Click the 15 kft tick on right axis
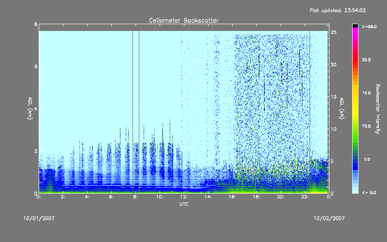 [x=333, y=97]
